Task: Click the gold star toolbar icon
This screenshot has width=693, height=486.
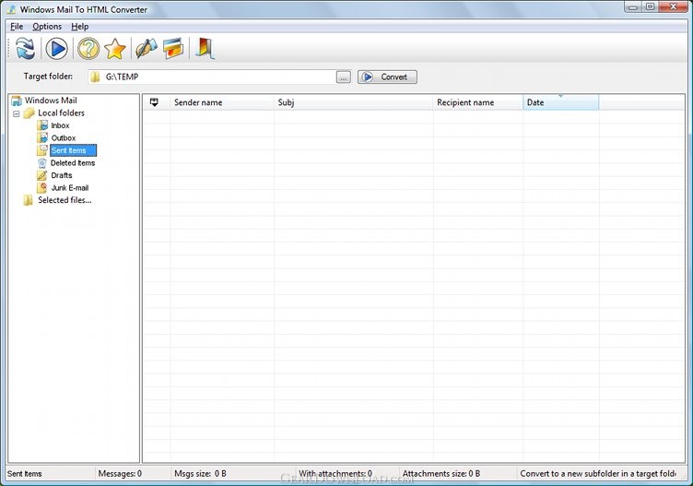Action: point(115,48)
